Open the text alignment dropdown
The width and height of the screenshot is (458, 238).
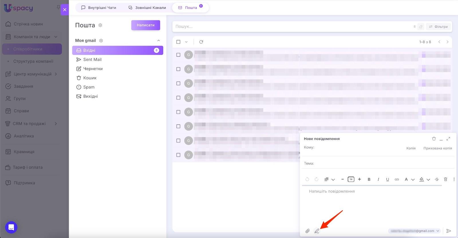click(329, 179)
